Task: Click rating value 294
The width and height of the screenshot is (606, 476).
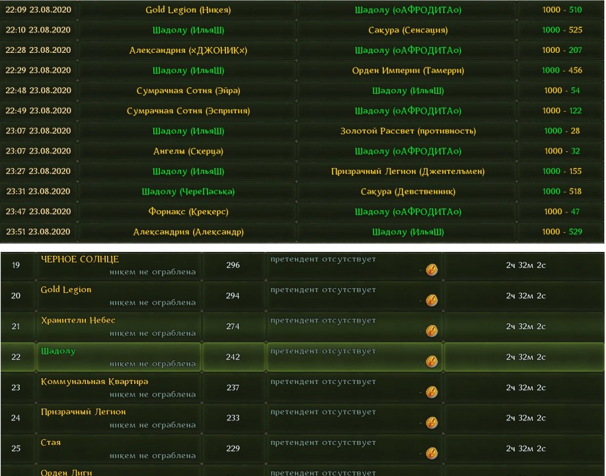Action: coord(233,296)
